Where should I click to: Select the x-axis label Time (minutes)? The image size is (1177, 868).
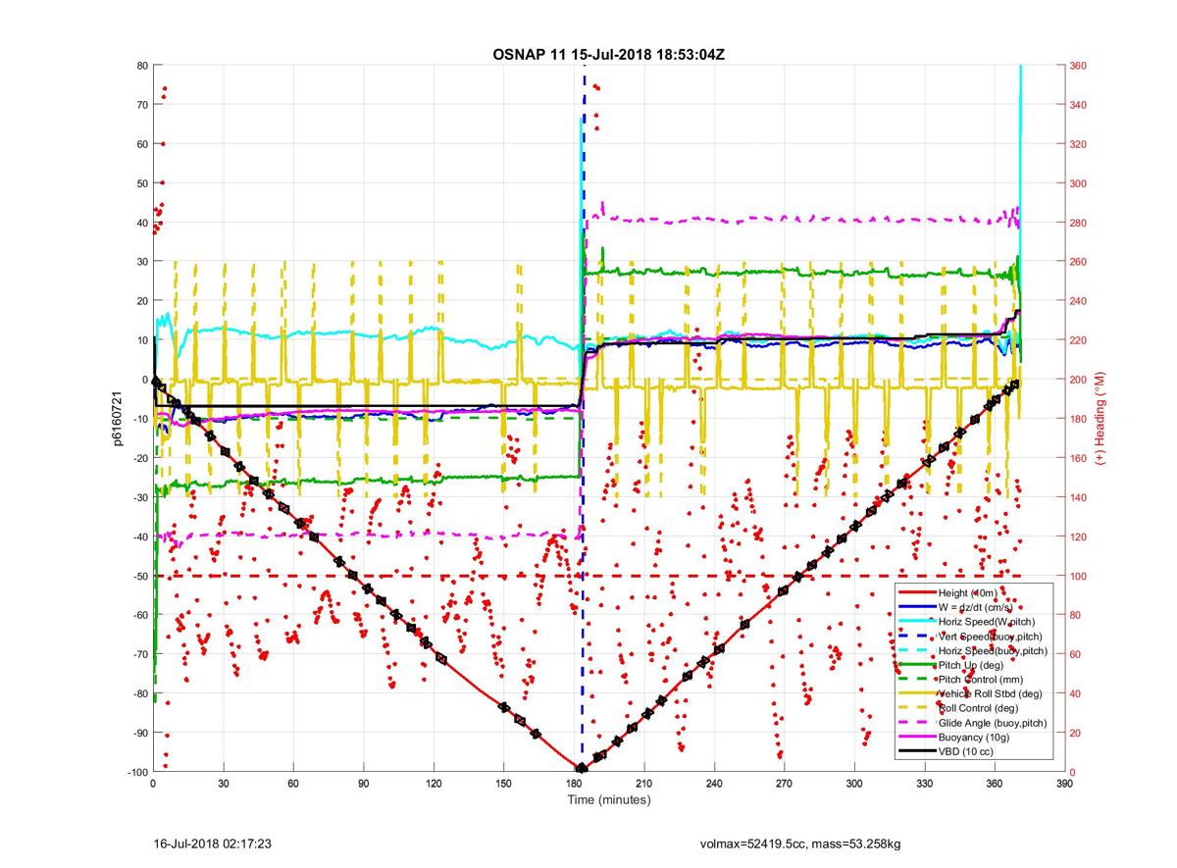point(608,800)
